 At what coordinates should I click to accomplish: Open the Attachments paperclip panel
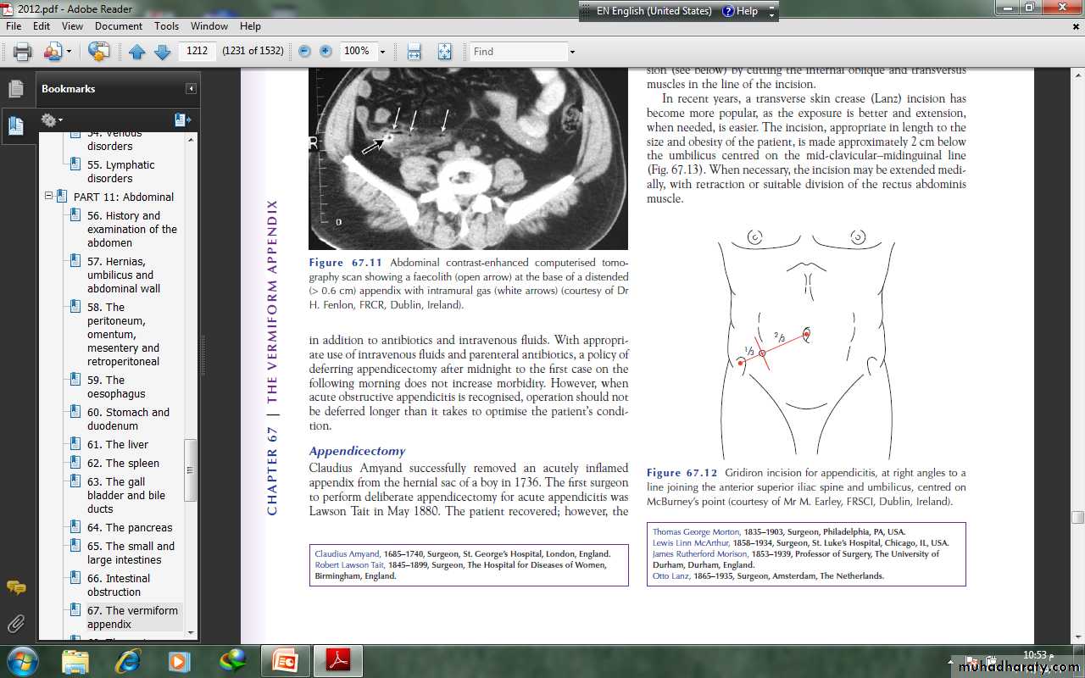point(16,625)
